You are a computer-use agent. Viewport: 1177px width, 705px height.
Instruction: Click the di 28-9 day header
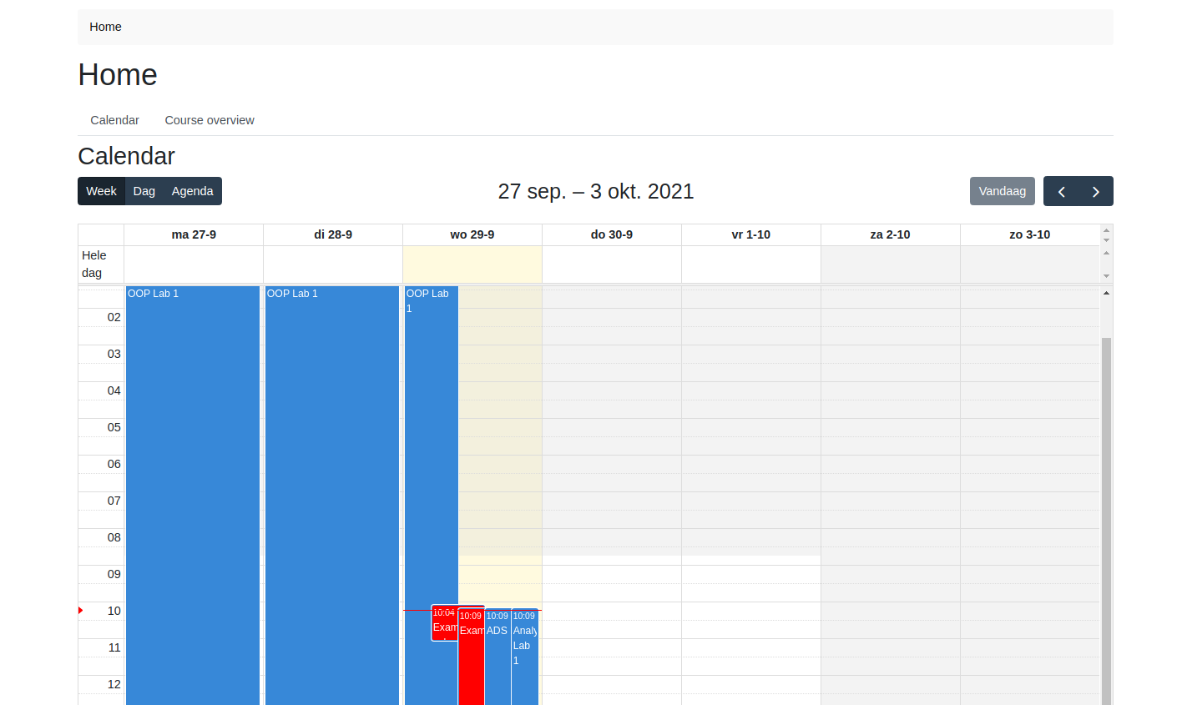point(333,234)
